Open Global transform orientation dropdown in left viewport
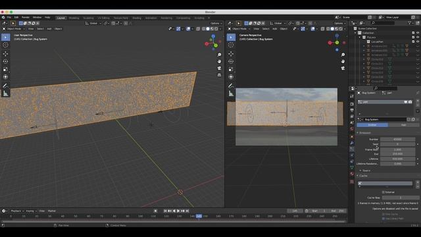 (x=93, y=24)
